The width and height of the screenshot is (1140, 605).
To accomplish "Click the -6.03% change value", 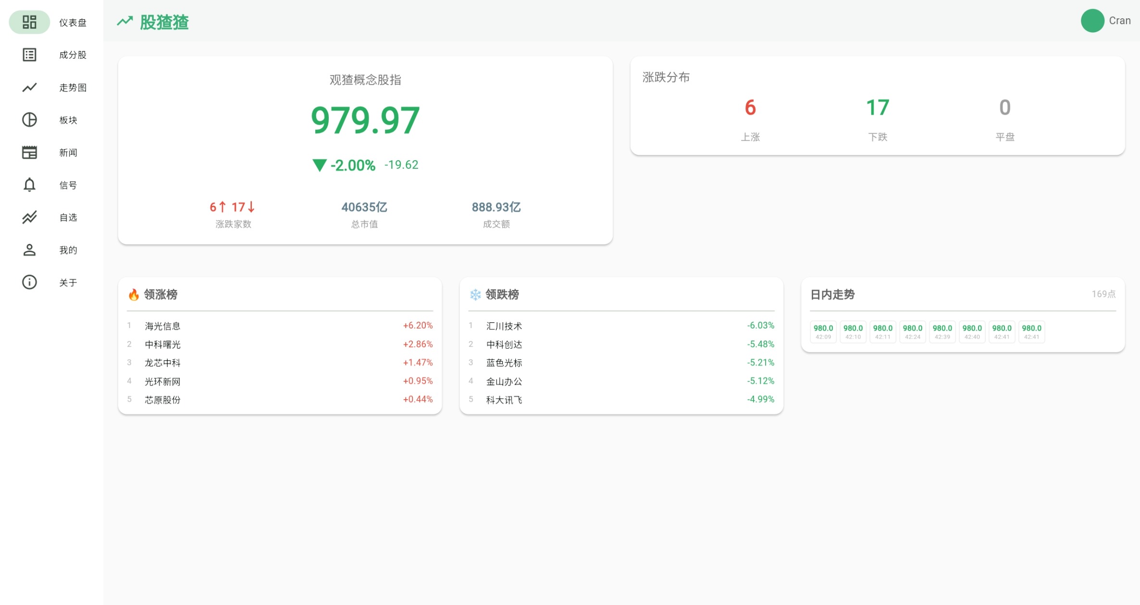I will coord(760,326).
